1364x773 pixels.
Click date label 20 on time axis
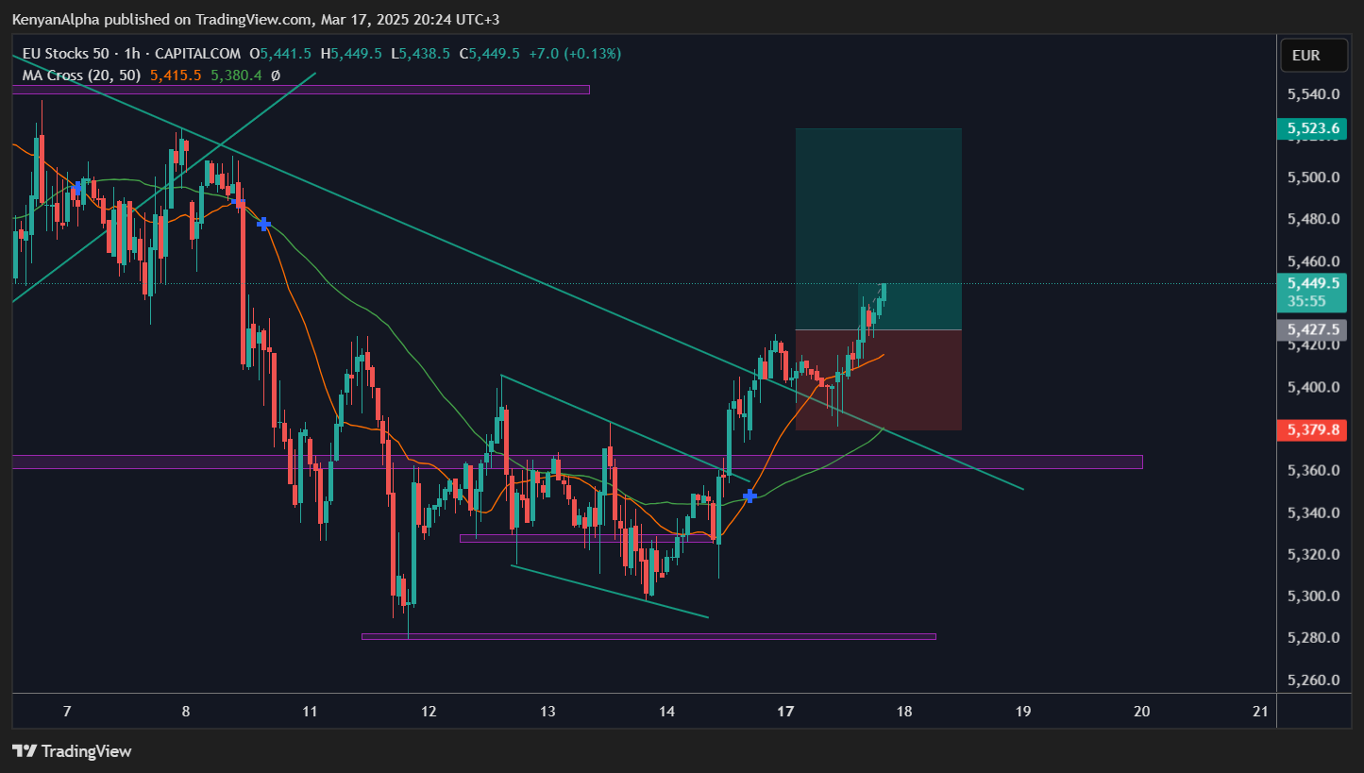[x=1142, y=711]
